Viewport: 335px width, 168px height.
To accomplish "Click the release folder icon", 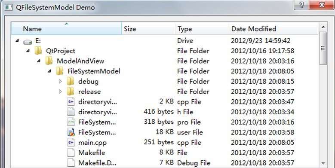I will pos(71,92).
